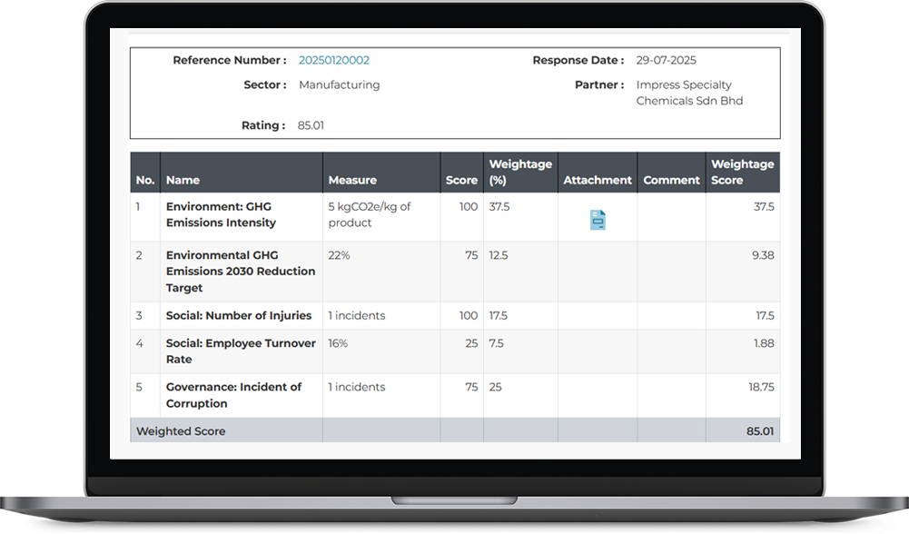Click partner name Impress Specialty Chemicals Sdn Bhd

pos(689,93)
